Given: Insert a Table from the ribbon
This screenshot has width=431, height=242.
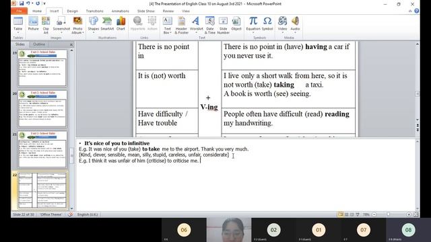Looking at the screenshot, I should click(x=18, y=26).
